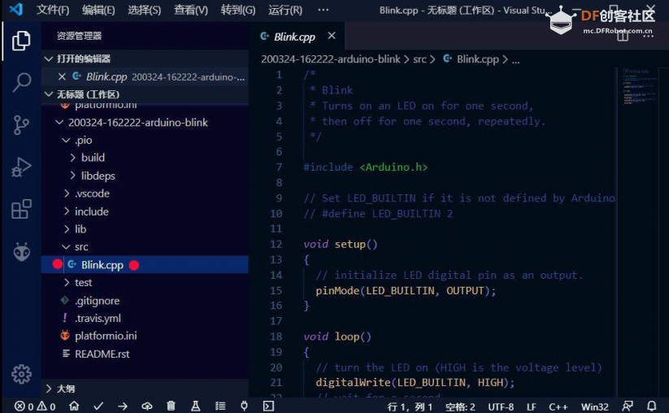Image resolution: width=669 pixels, height=413 pixels.
Task: Click Serial Monitor plug icon
Action: point(244,406)
